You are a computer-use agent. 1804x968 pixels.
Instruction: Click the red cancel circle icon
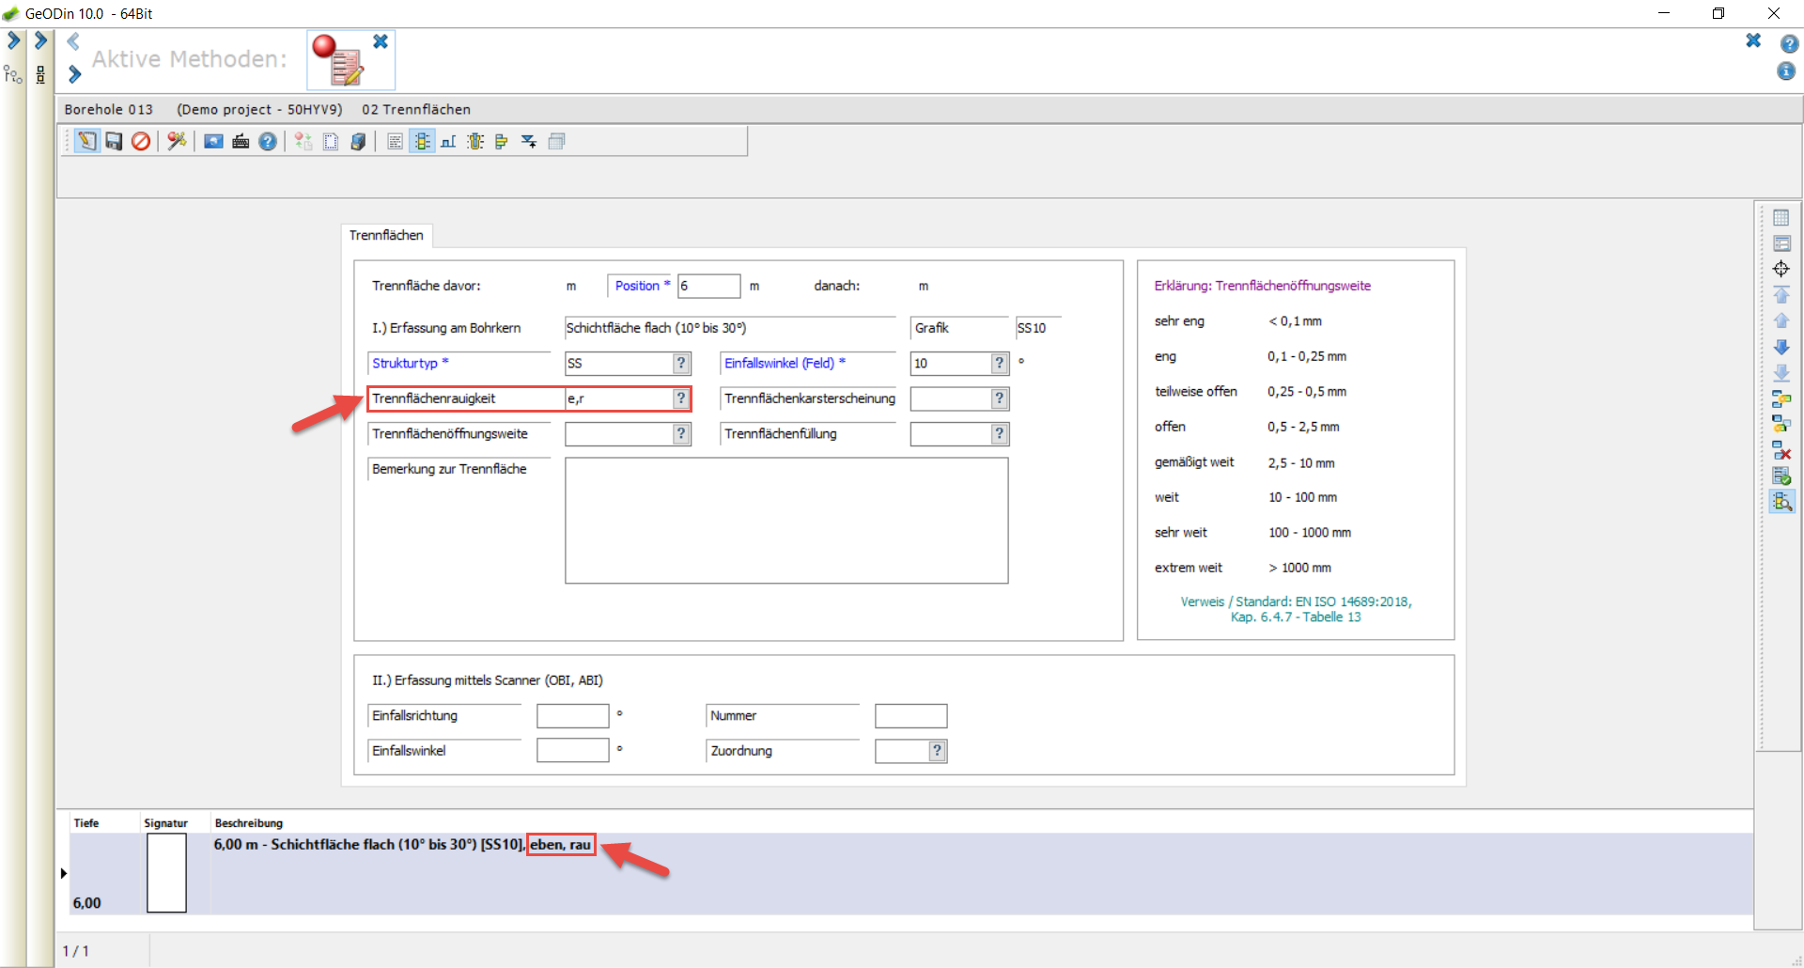(x=141, y=141)
